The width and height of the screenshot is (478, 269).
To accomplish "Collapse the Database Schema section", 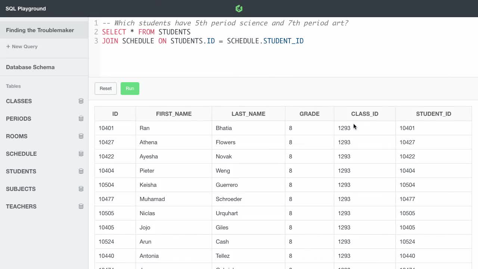I will tap(30, 67).
